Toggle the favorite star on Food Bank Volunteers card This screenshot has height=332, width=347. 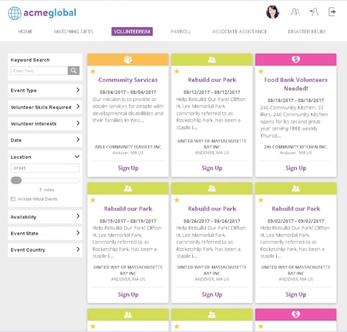pos(261,72)
